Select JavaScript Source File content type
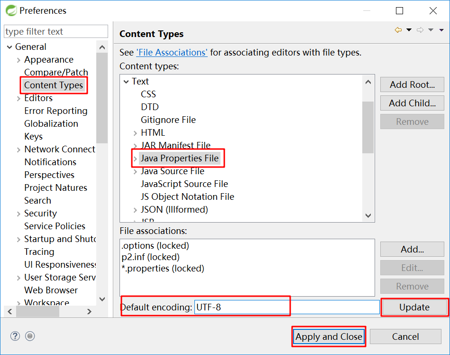Viewport: 450px width, 355px height. 184,184
